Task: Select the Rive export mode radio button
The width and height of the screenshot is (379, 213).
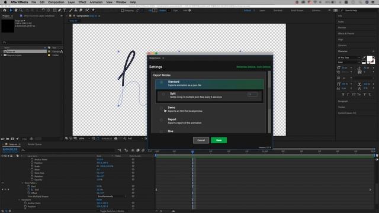Action: [162, 131]
